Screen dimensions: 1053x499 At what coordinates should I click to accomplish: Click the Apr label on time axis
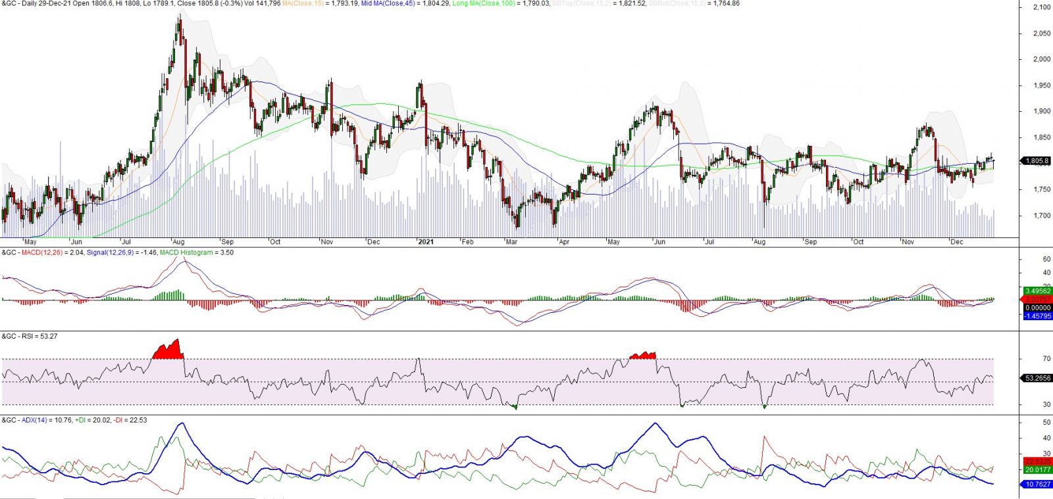pos(563,242)
